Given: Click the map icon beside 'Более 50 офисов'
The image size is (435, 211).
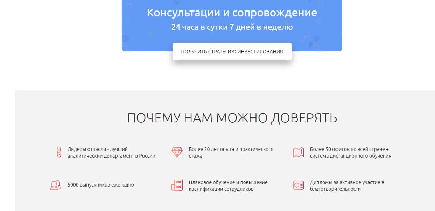Looking at the screenshot, I should pyautogui.click(x=299, y=152).
